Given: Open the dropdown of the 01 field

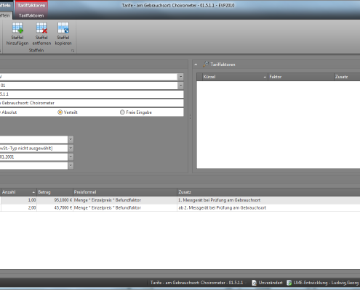Looking at the screenshot, I should (180, 86).
